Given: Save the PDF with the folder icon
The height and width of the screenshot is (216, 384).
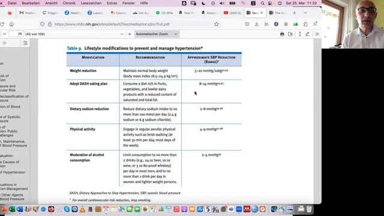Looking at the screenshot, I should [290, 34].
